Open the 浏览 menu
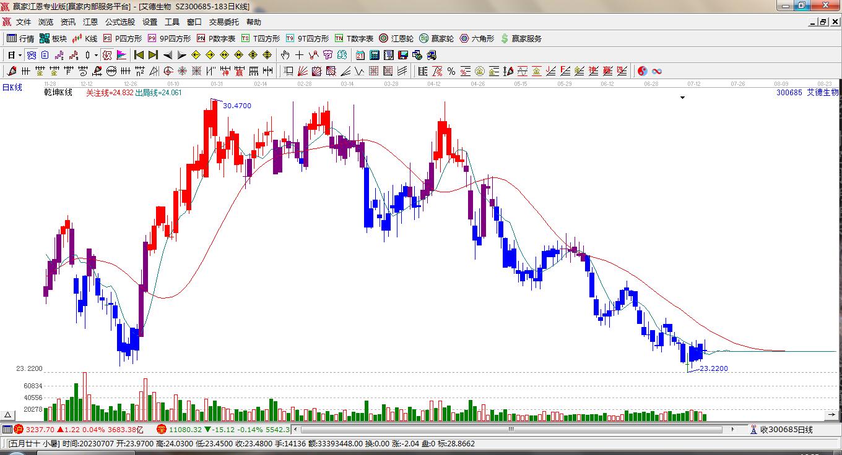Viewport: 842px width, 455px height. point(46,22)
